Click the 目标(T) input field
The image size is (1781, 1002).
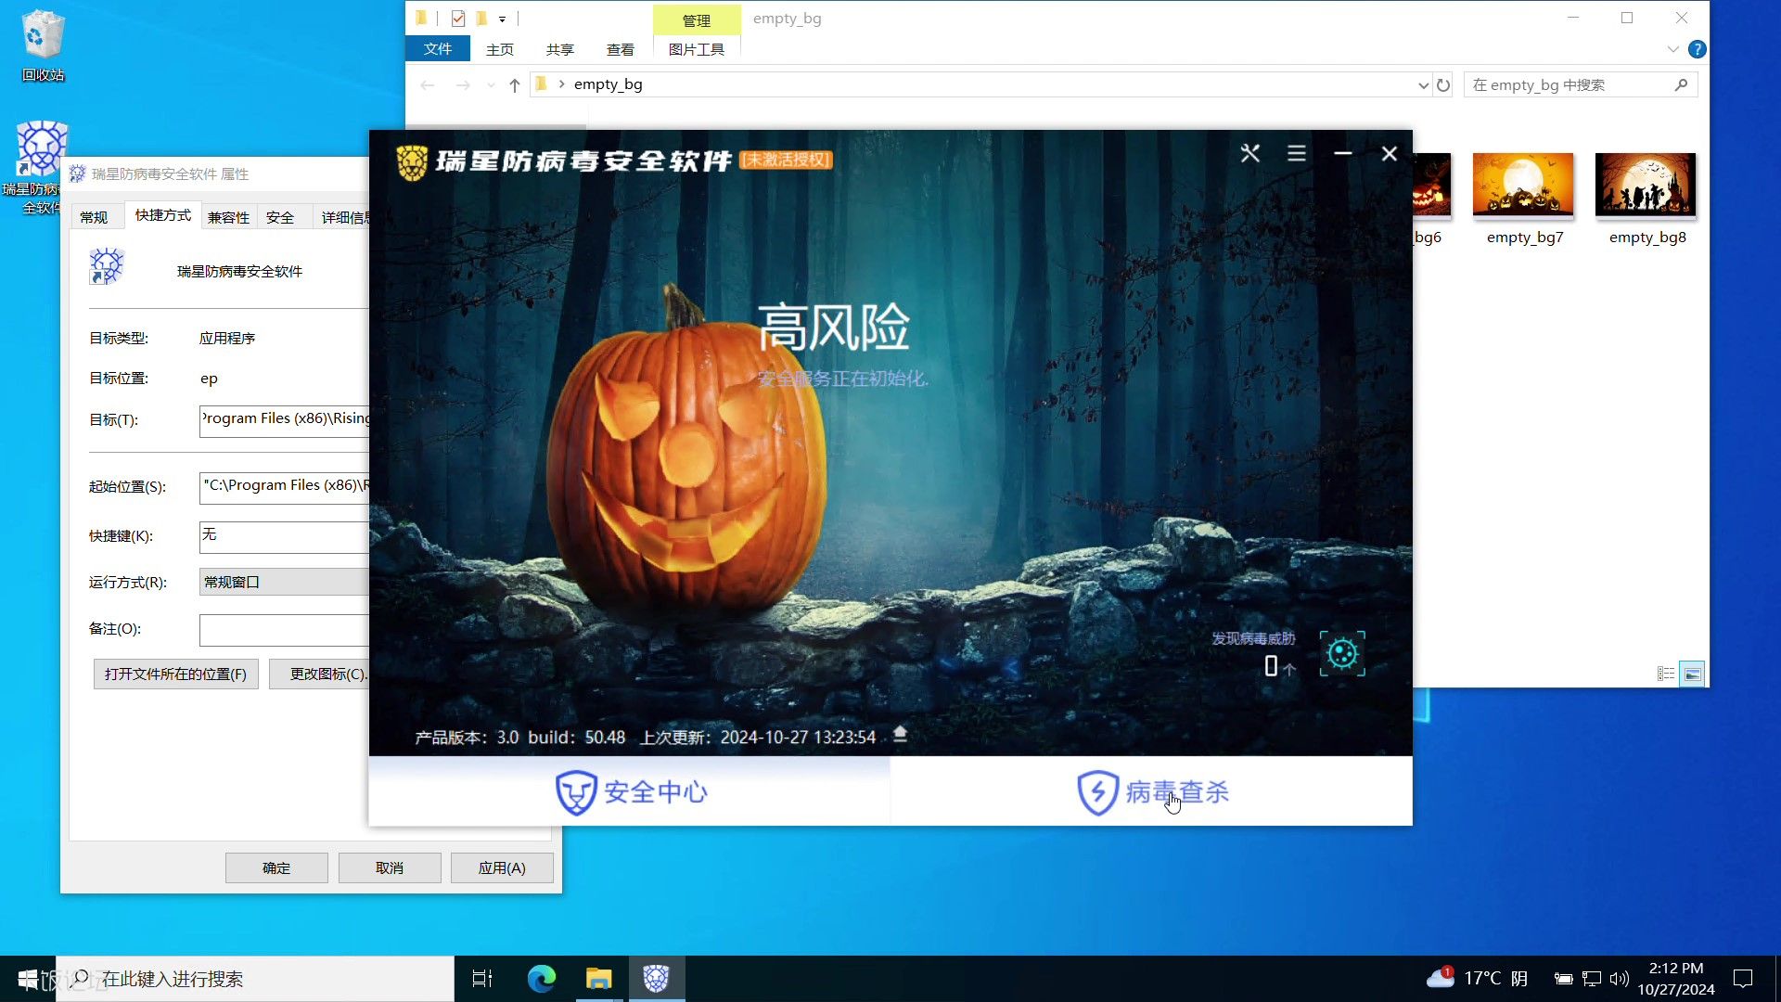click(284, 420)
